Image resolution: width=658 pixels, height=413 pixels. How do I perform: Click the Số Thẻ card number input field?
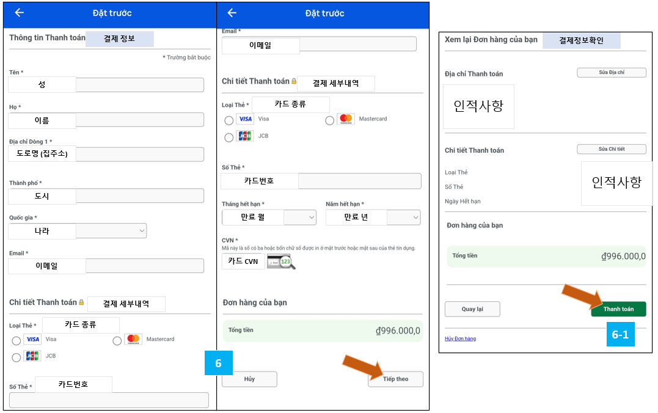pos(360,181)
